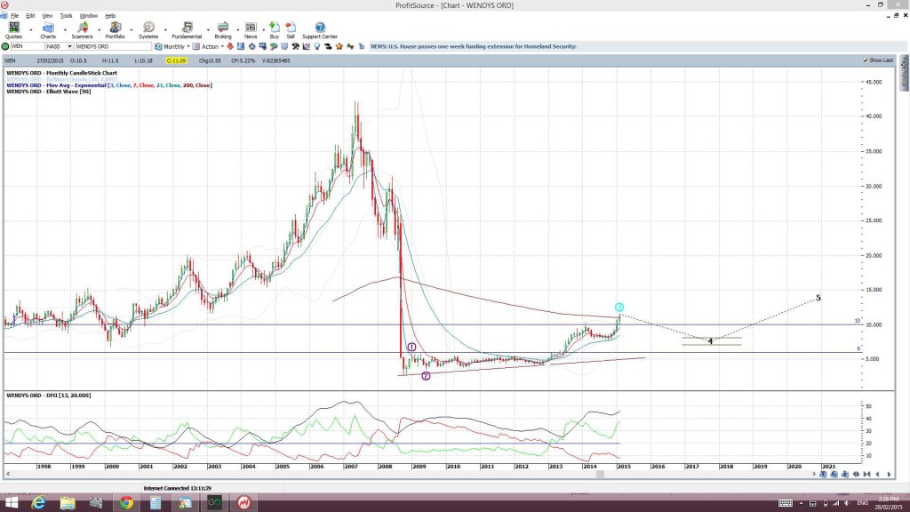Click the scroll-right arrow at chart bottom right
910x512 pixels.
tap(889, 475)
